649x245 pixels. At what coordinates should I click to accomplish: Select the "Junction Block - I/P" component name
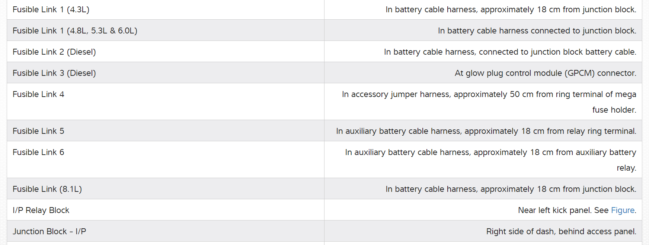point(49,232)
